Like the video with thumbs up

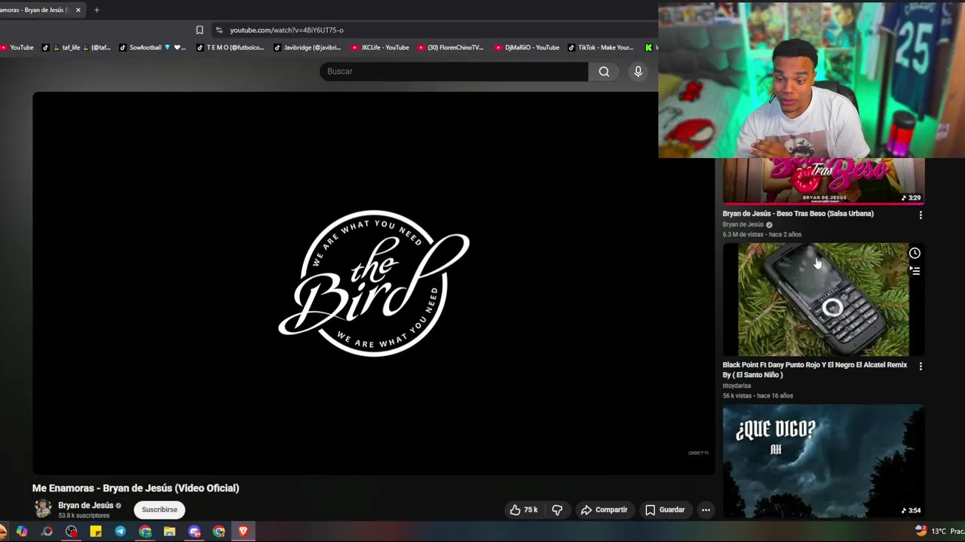524,510
